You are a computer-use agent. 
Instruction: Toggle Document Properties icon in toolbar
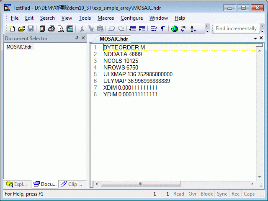pos(70,28)
